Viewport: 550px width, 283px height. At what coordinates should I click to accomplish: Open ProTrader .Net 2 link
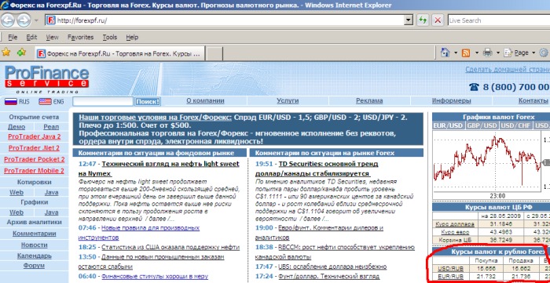click(34, 148)
